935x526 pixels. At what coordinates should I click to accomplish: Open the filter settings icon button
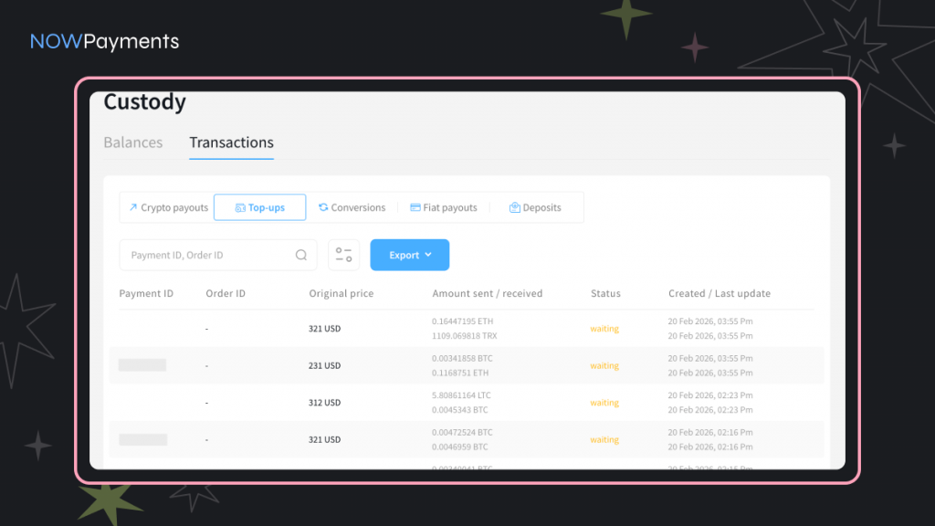tap(343, 256)
